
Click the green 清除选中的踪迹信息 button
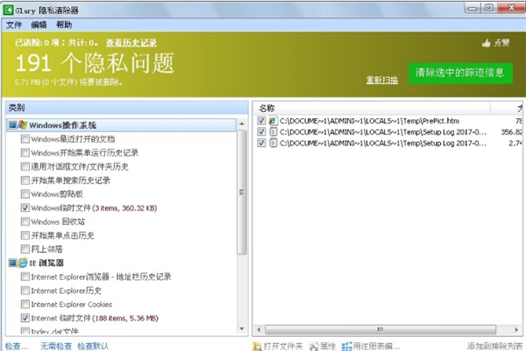460,73
